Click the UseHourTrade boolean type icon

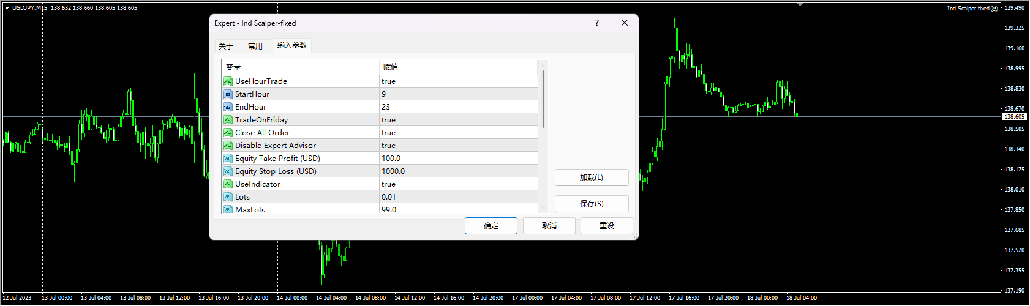click(228, 81)
